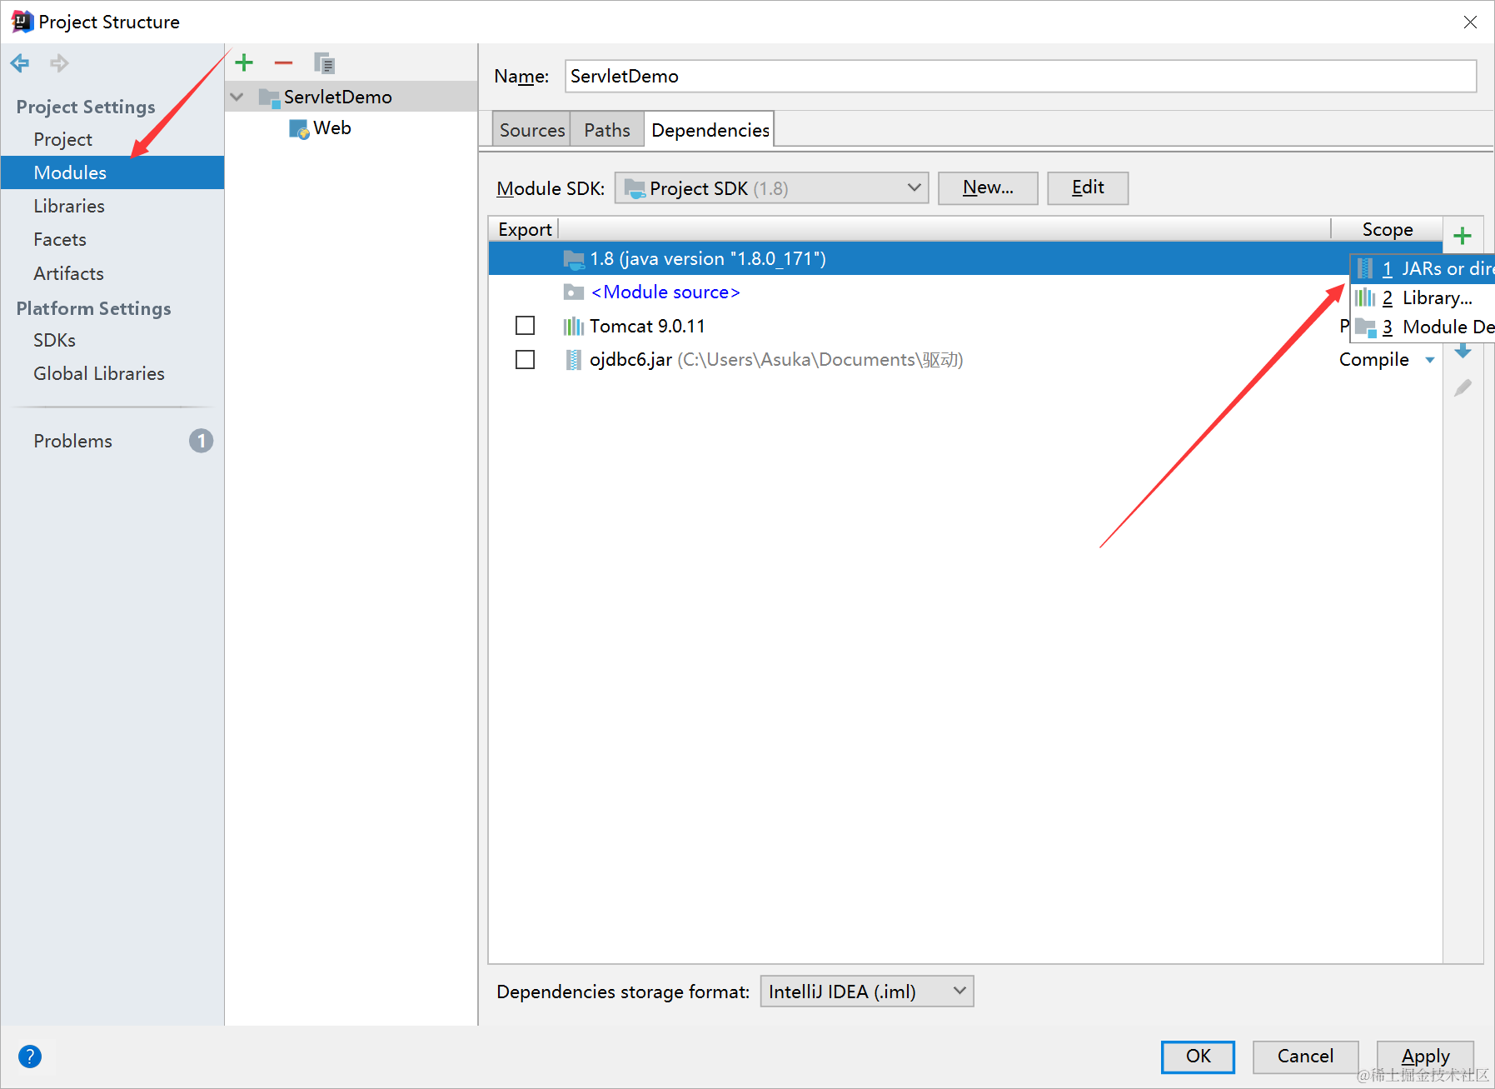Click the Cancel button
The image size is (1495, 1089).
pos(1305,1057)
